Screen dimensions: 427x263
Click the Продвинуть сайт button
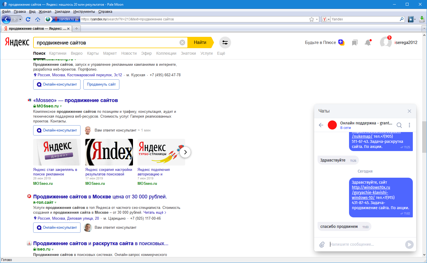pyautogui.click(x=101, y=84)
